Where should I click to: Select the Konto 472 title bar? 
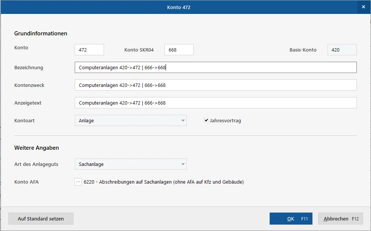click(x=179, y=7)
